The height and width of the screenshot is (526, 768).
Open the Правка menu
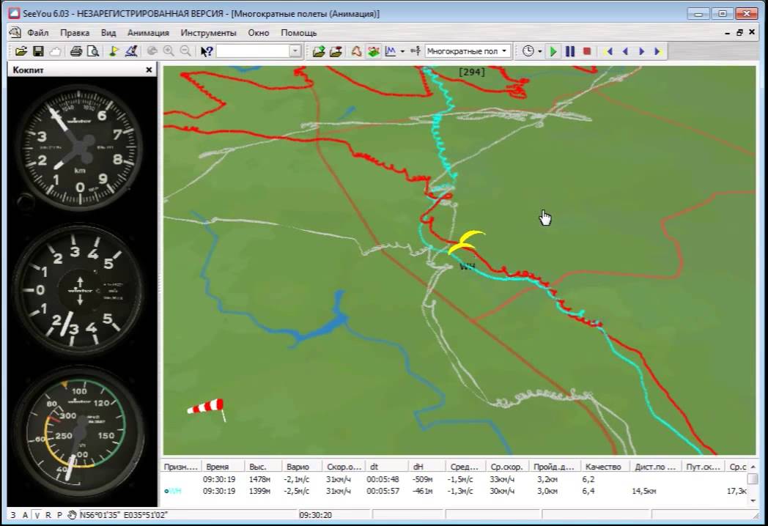point(75,33)
